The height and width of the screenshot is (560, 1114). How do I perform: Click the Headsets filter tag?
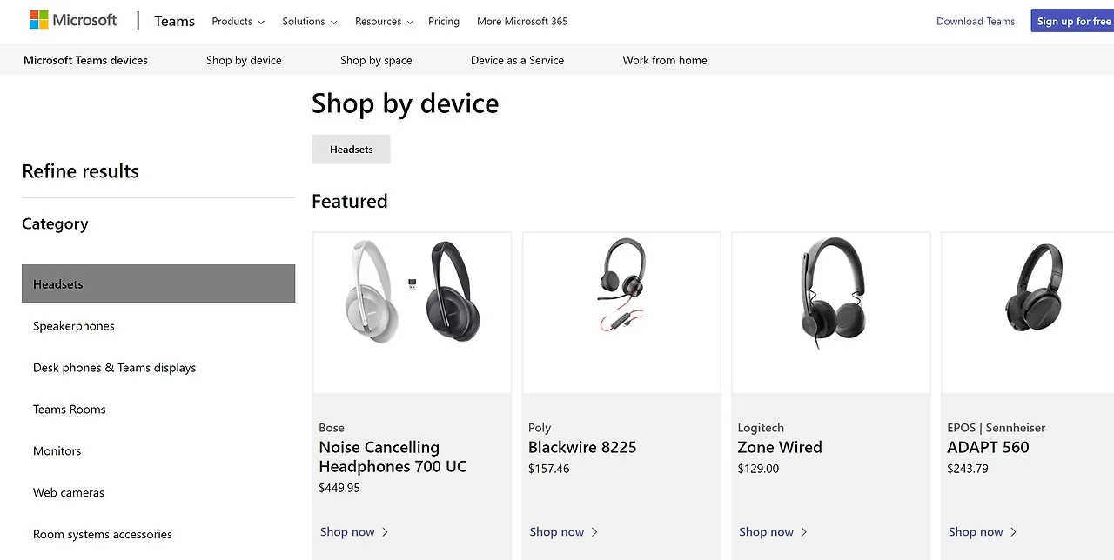click(351, 150)
